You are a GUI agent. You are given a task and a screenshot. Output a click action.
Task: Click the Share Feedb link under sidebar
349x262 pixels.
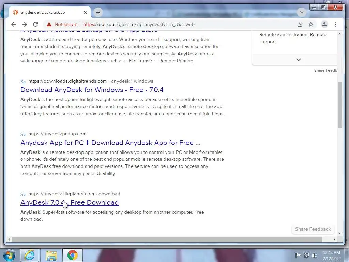325,70
